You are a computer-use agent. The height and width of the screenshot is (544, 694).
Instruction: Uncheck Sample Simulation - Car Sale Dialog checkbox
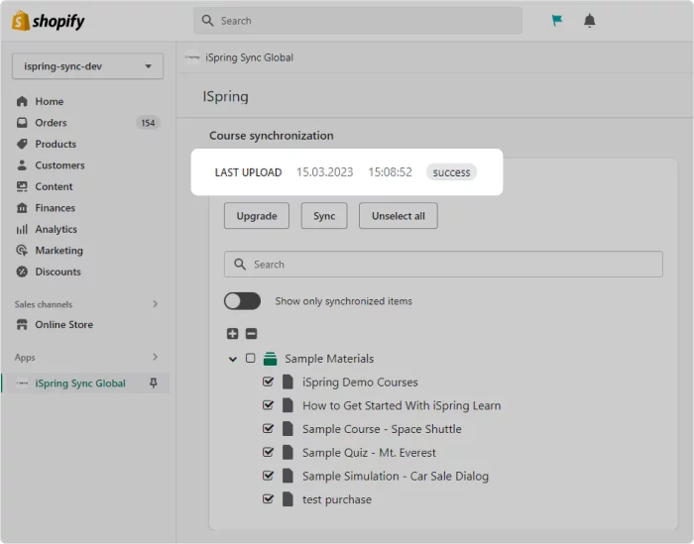[x=268, y=476]
